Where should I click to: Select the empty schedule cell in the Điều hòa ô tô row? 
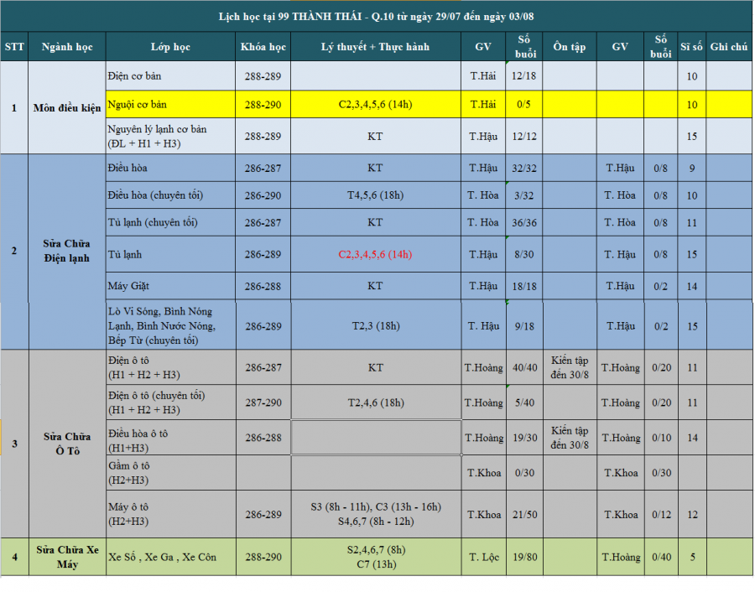[375, 438]
